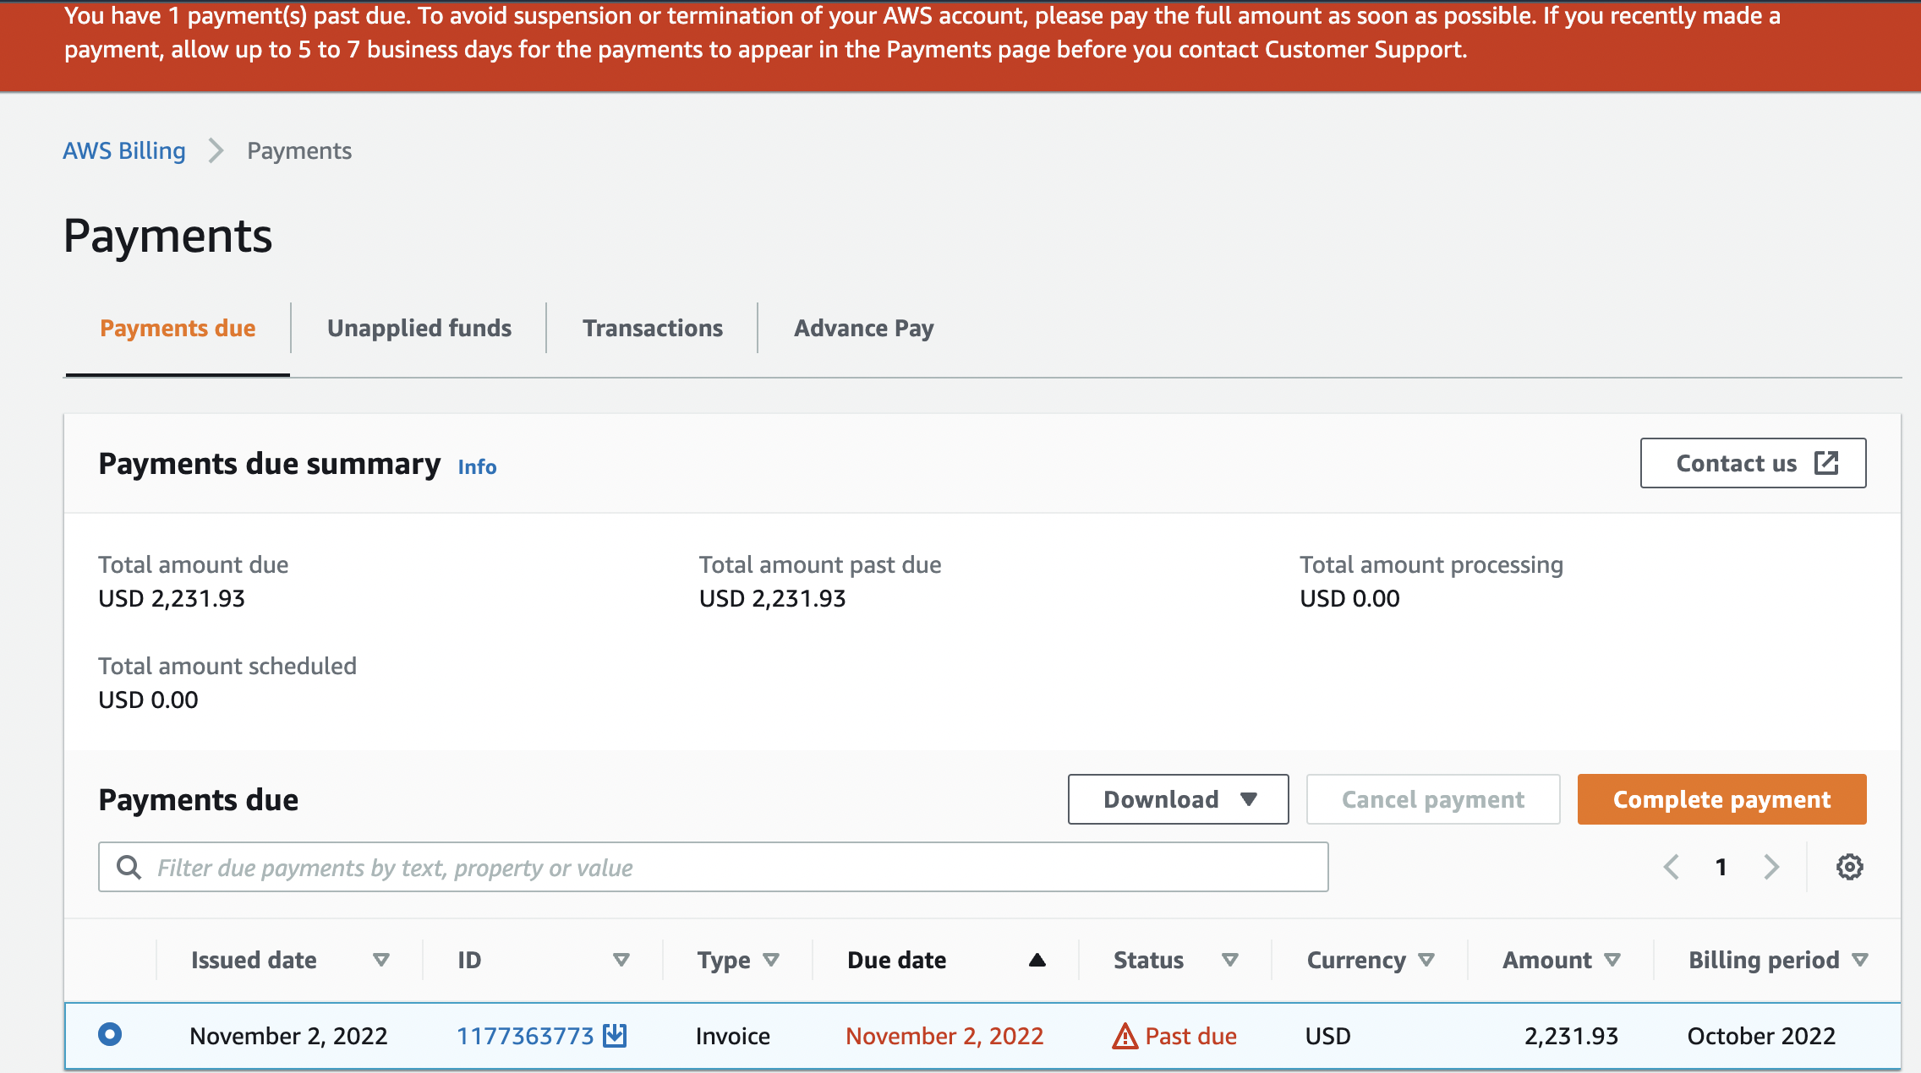1921x1073 pixels.
Task: Open AWS Billing breadcrumb link
Action: [124, 150]
